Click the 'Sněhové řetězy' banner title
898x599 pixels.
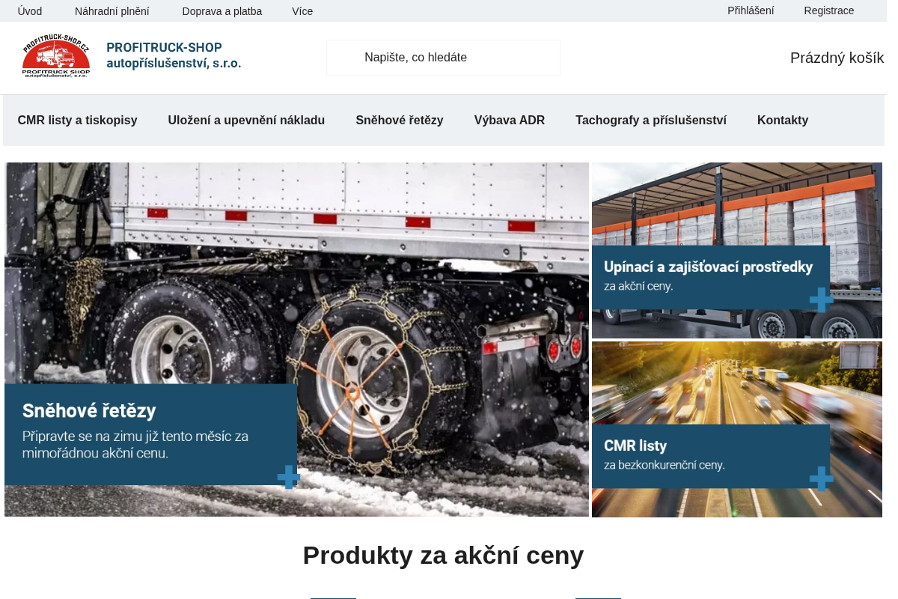[x=89, y=411]
